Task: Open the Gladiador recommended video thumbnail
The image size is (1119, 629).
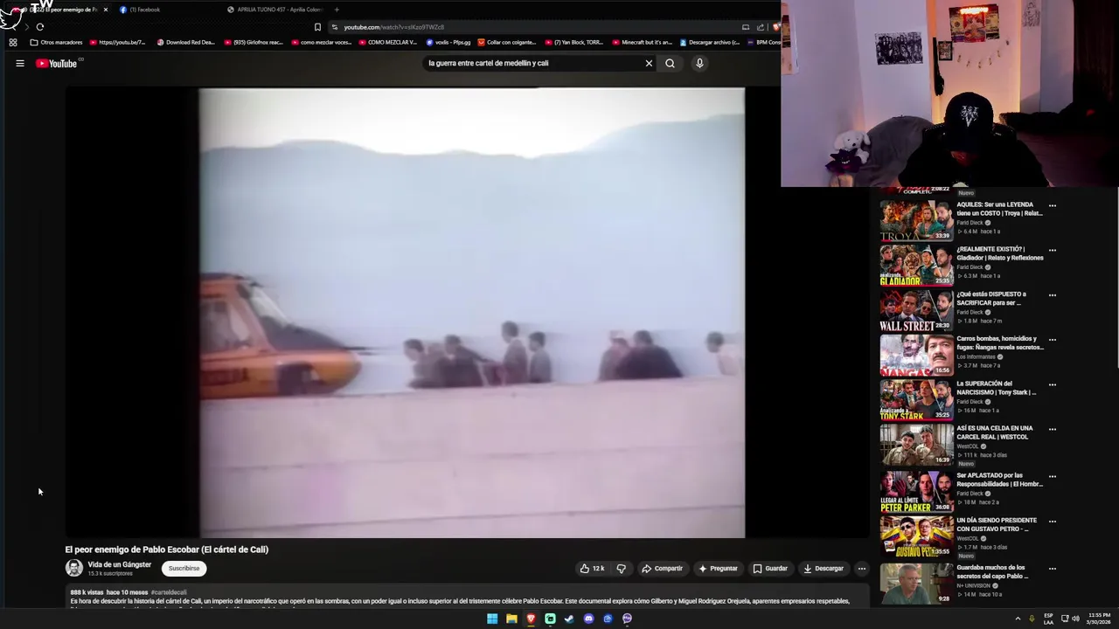Action: [x=916, y=265]
